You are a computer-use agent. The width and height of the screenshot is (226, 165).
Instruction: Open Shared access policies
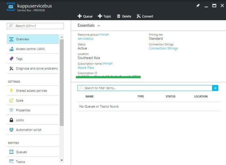tap(33, 91)
